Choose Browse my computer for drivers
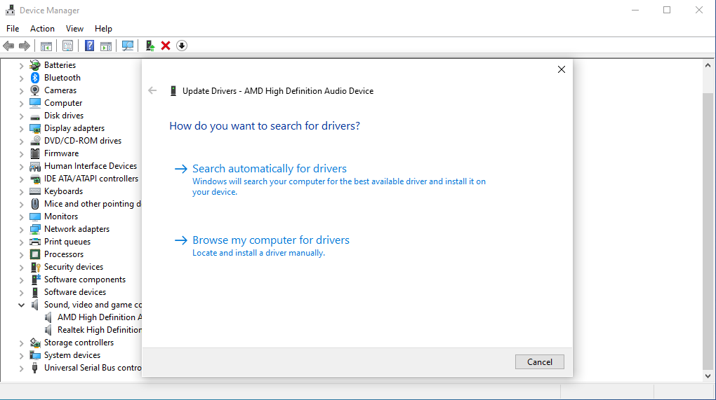 pos(271,240)
